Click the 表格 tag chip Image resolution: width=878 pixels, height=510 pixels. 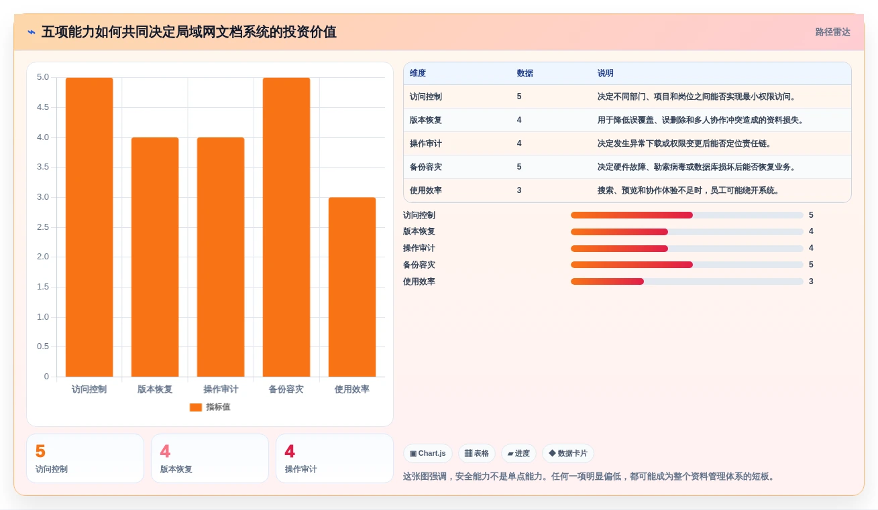[477, 454]
